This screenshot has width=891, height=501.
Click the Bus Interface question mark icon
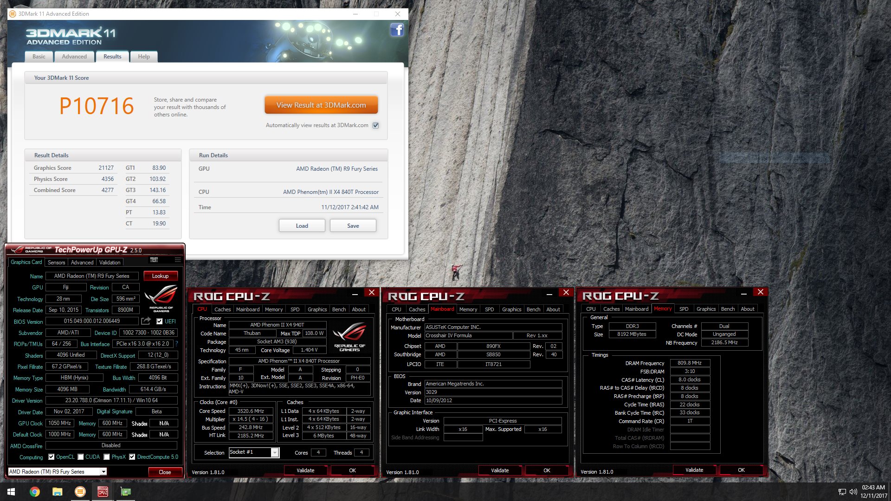pos(176,344)
